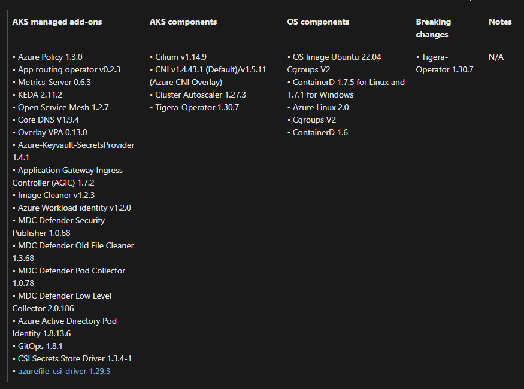This screenshot has width=524, height=389.
Task: Select Tigera-Operator 1.30.7 under AKS components
Action: [196, 107]
